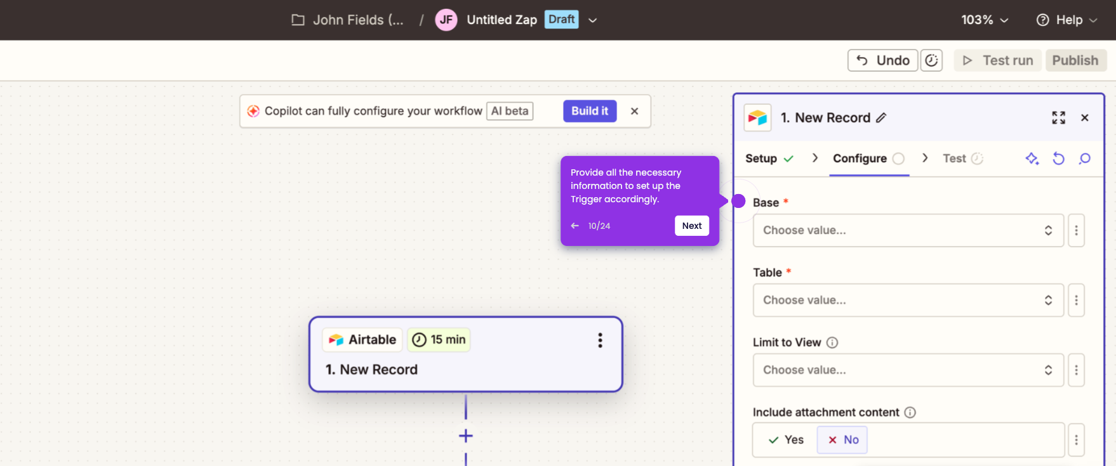Click the Undo button

tap(882, 60)
